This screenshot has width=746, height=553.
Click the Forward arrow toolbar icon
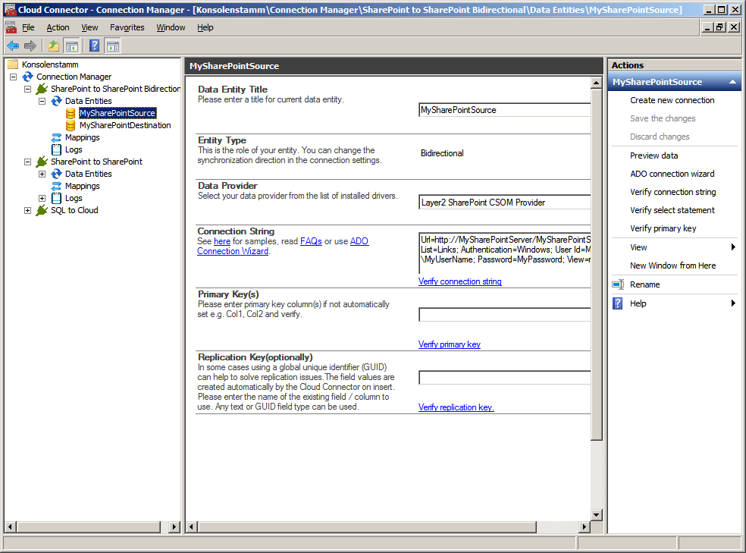[30, 46]
